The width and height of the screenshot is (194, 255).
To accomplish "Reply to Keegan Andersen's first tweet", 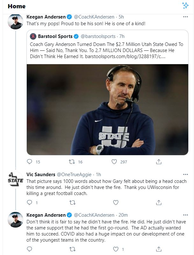I will [29, 162].
